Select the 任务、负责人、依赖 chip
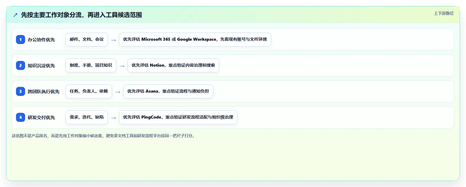The height and width of the screenshot is (187, 466). (x=89, y=91)
